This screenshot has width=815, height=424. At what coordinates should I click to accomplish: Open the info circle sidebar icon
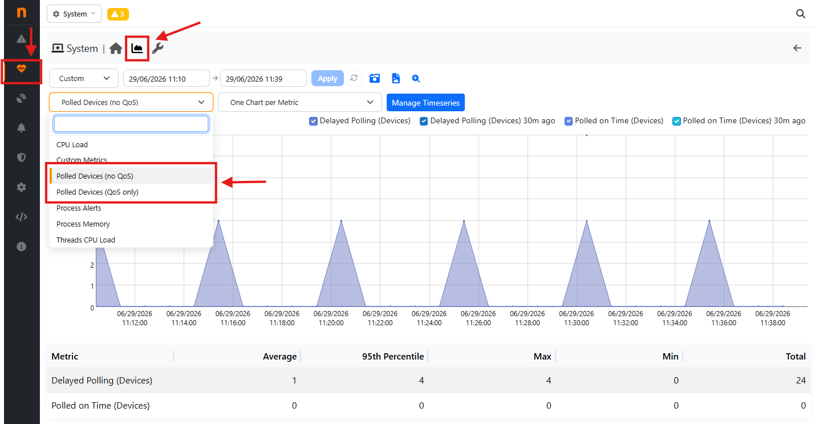click(x=22, y=247)
